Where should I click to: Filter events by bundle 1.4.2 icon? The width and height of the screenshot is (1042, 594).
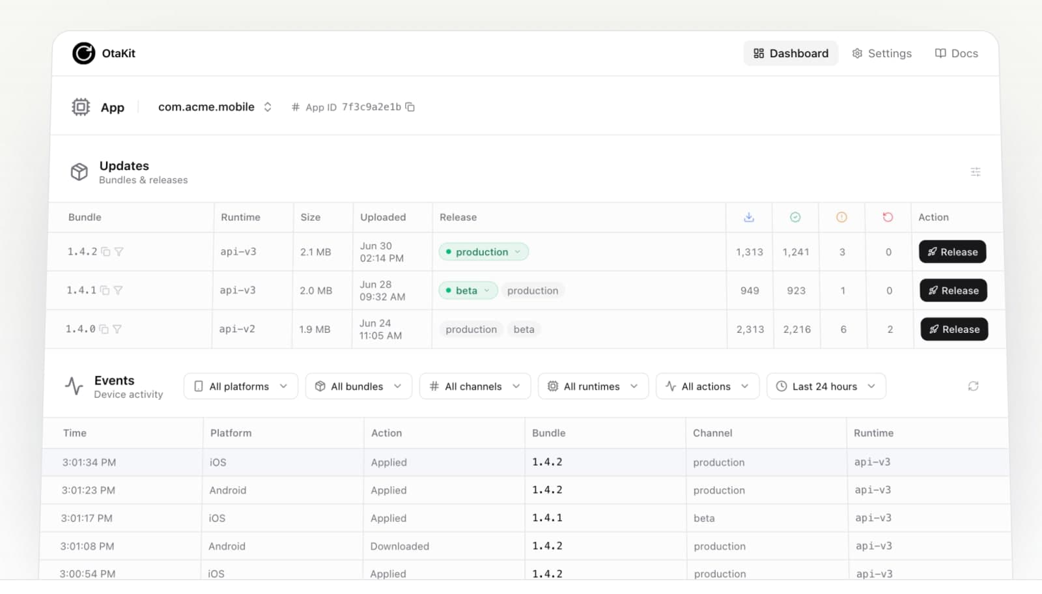tap(119, 252)
